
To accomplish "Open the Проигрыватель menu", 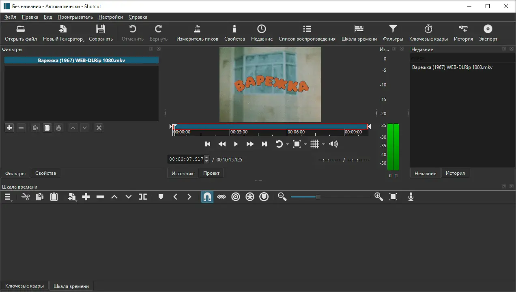I will (x=75, y=17).
